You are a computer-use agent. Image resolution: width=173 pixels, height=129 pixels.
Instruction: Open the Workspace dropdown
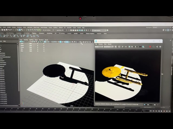point(162,27)
